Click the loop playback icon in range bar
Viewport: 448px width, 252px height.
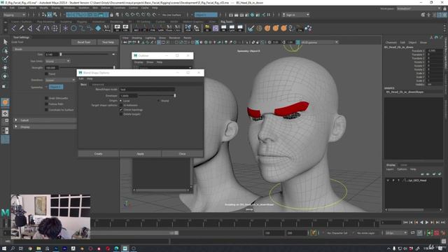tap(412, 233)
